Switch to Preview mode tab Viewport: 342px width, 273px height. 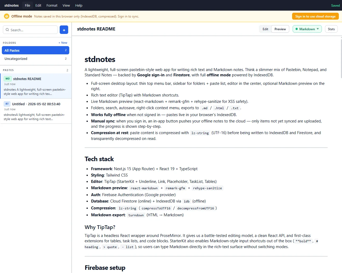click(280, 29)
